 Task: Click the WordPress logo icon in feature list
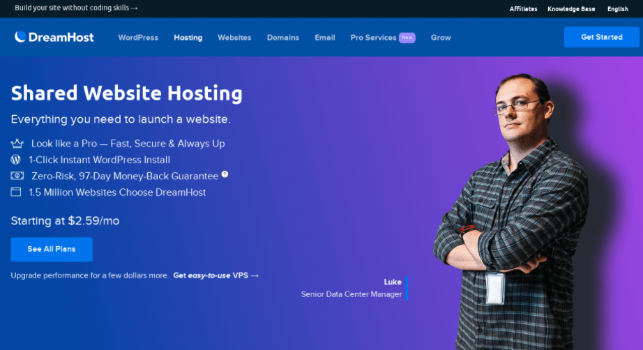pyautogui.click(x=15, y=160)
